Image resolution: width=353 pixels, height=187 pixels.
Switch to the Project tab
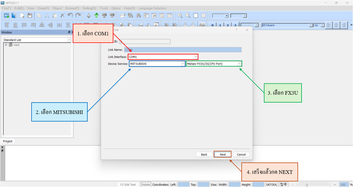click(8, 141)
